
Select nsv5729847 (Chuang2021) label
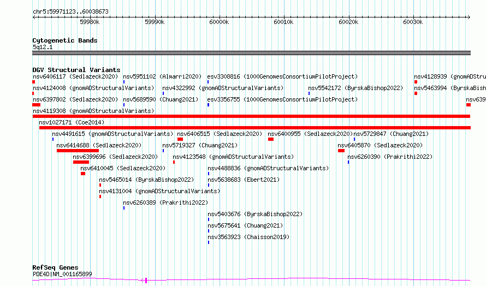pos(391,134)
